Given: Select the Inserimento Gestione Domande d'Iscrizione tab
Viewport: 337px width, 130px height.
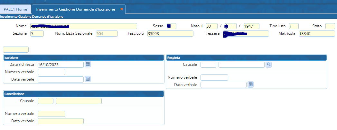Looking at the screenshot, I should coord(75,9).
